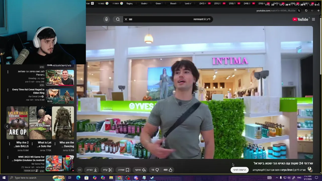
Task: Open WWE 2K22 Wii Game video thumbnail
Action: tap(60, 163)
